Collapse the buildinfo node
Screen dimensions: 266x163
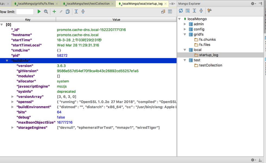7,60
